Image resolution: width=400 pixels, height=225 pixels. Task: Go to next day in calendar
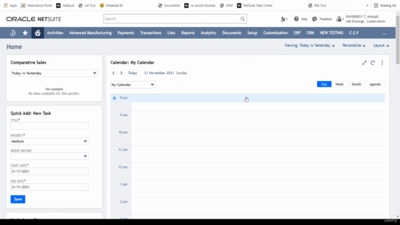coord(121,73)
